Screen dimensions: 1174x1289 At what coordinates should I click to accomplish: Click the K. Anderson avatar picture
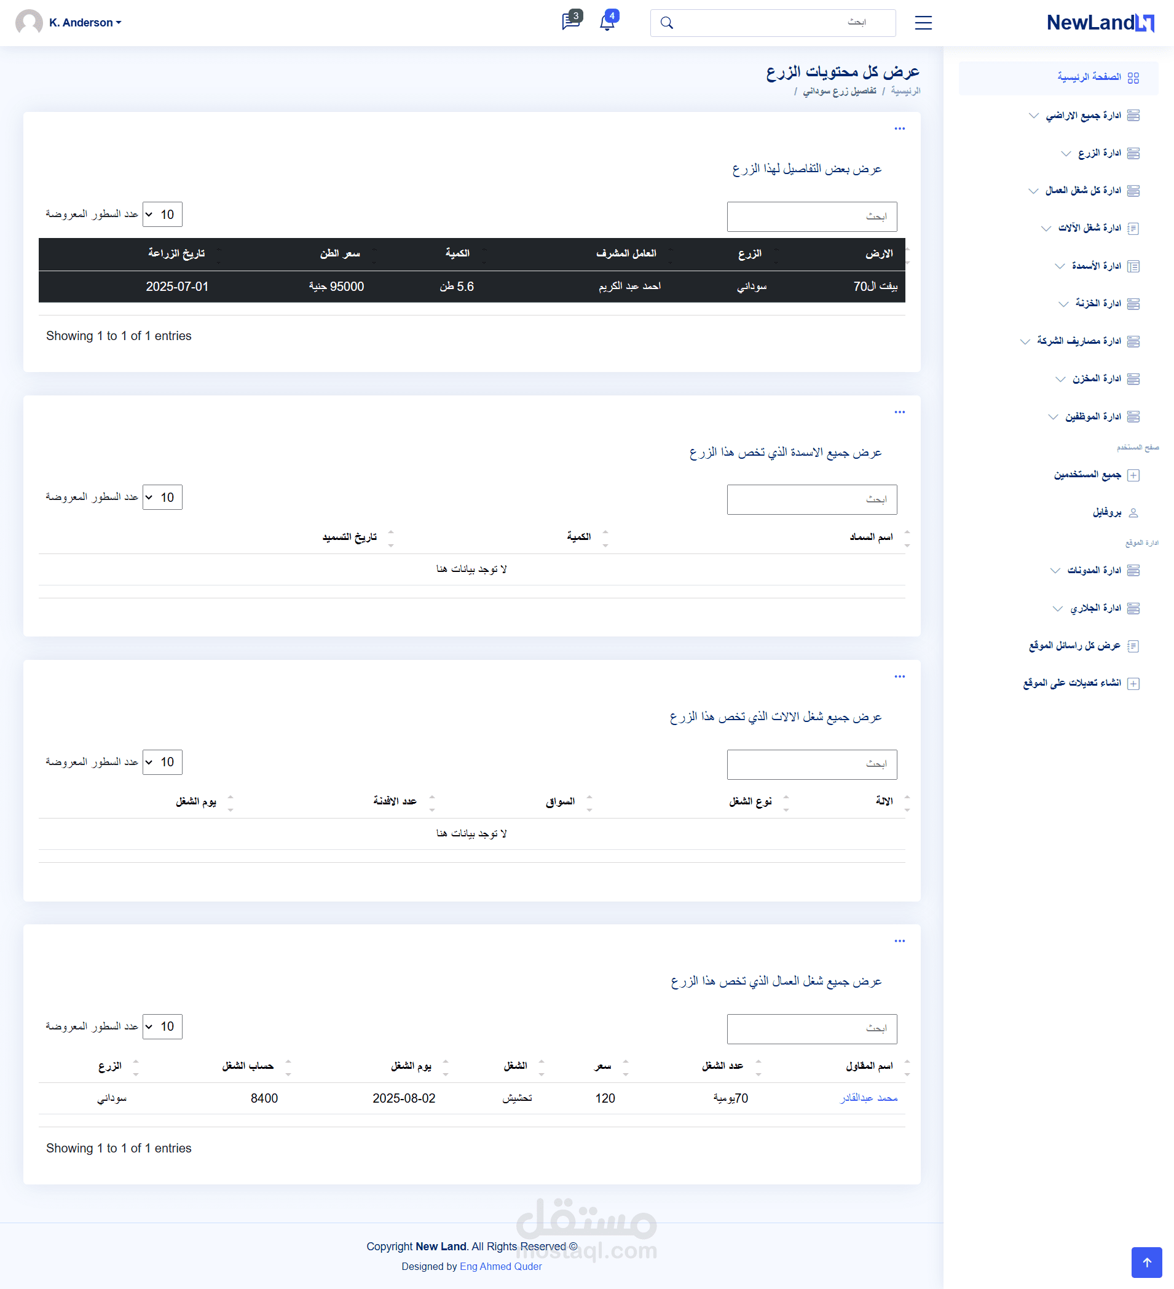coord(29,22)
